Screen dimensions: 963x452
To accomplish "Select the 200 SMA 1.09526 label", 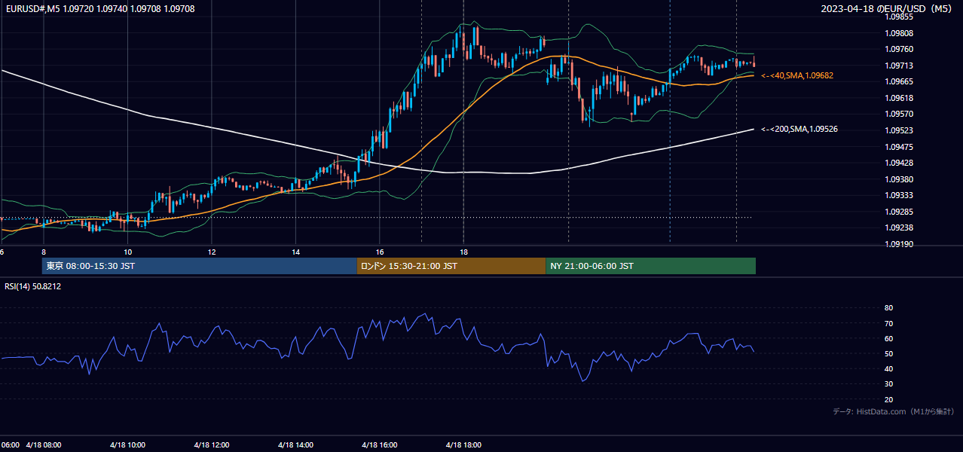I will [799, 130].
